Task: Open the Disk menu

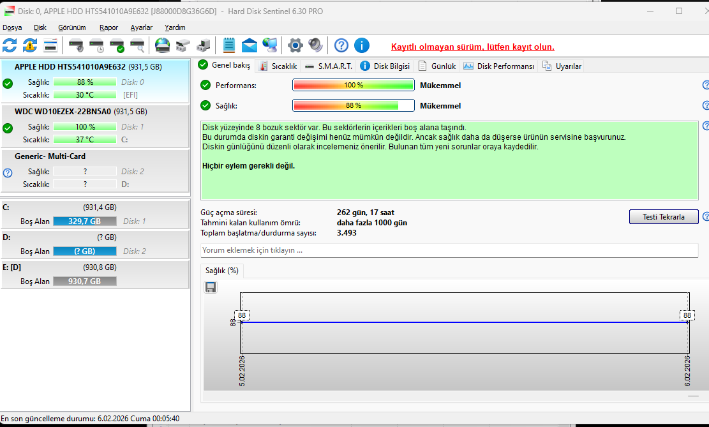Action: [40, 27]
